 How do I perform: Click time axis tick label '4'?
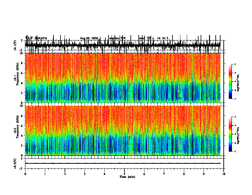coord(104,174)
